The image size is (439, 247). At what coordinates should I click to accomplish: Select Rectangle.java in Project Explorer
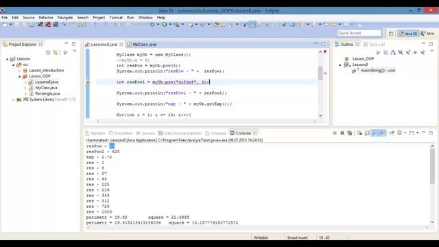pos(47,93)
